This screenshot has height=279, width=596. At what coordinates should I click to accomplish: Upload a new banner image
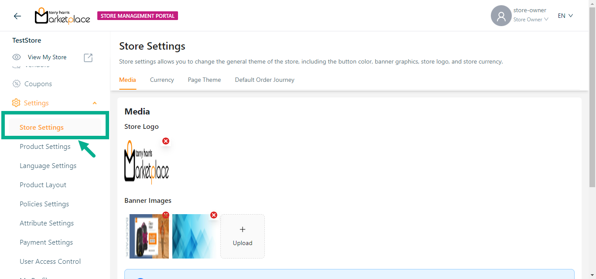(243, 236)
